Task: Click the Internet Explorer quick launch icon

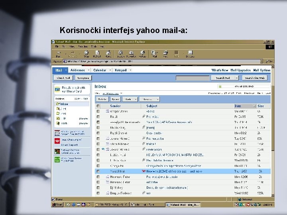Action: pyautogui.click(x=74, y=205)
